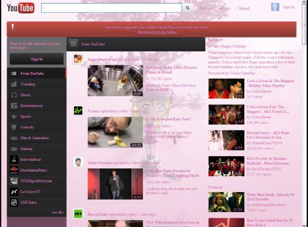This screenshot has width=308, height=227.
Task: Open CeeLo Green Feat. The Muppets title
Action: click(x=268, y=109)
